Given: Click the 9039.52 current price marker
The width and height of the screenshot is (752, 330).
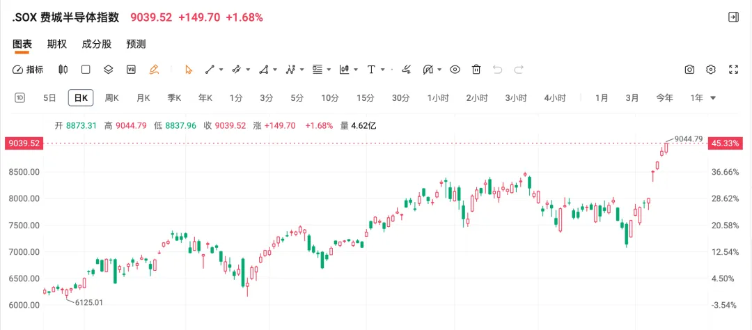Looking at the screenshot, I should [x=23, y=143].
